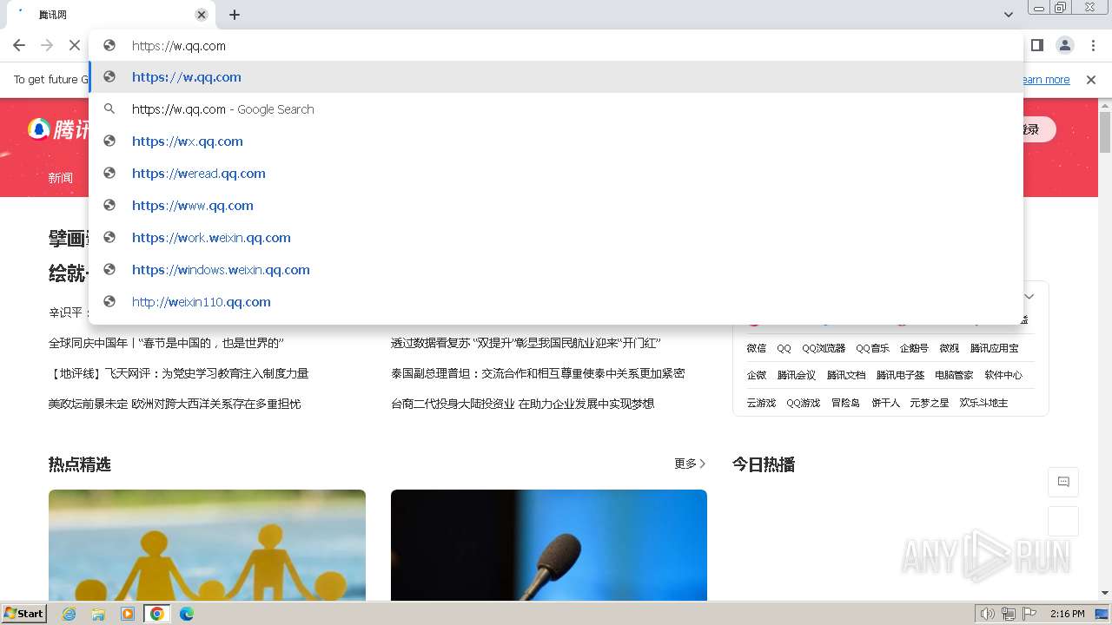The width and height of the screenshot is (1112, 625).
Task: Open the Chrome profile avatar menu
Action: tap(1065, 45)
